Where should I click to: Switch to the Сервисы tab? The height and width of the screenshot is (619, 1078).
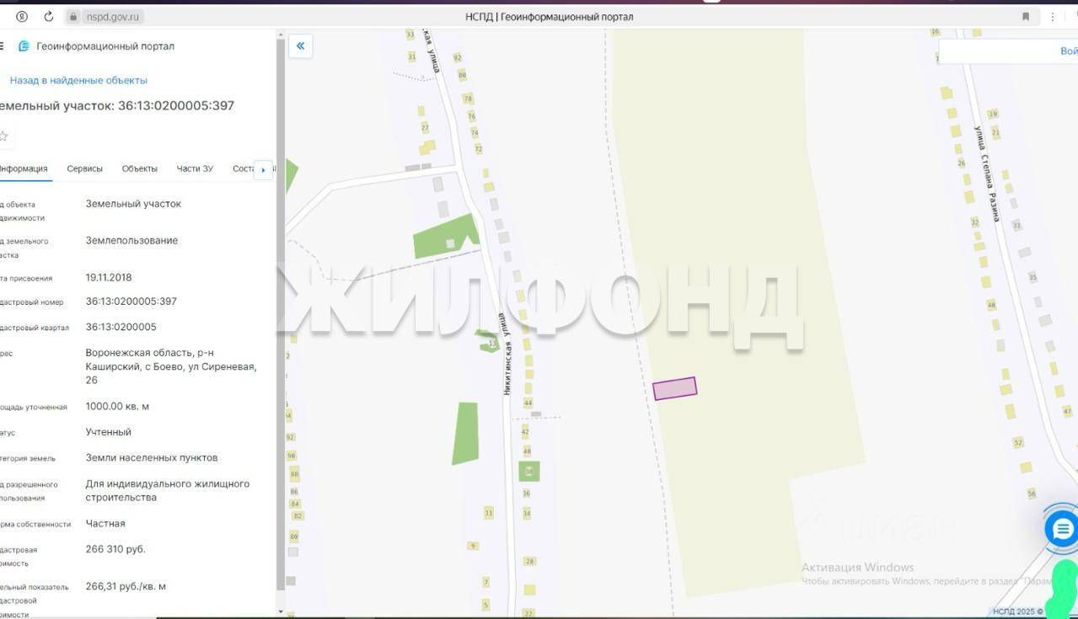coord(84,168)
